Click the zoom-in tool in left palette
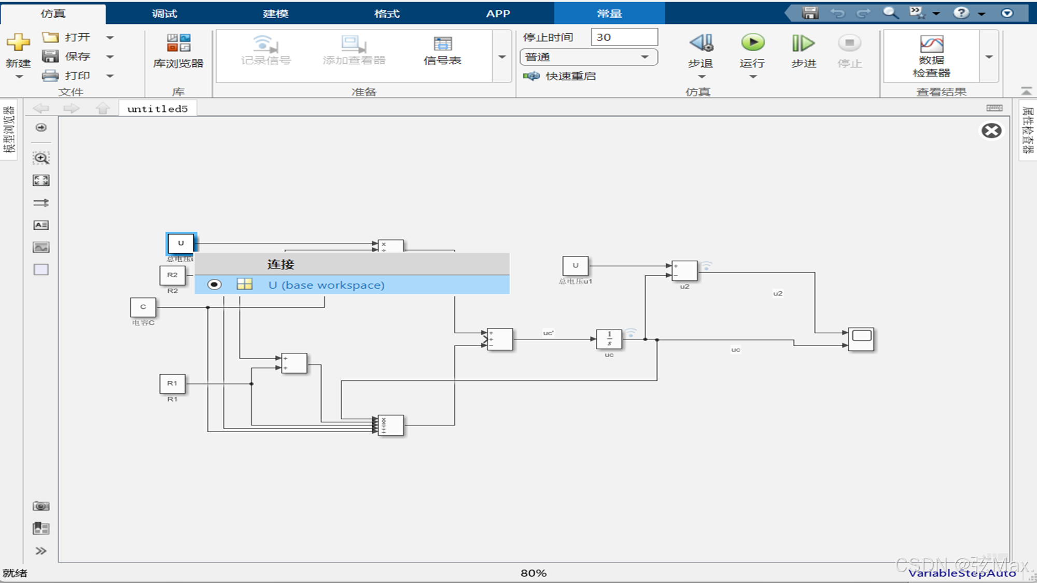This screenshot has height=583, width=1037. 41,158
